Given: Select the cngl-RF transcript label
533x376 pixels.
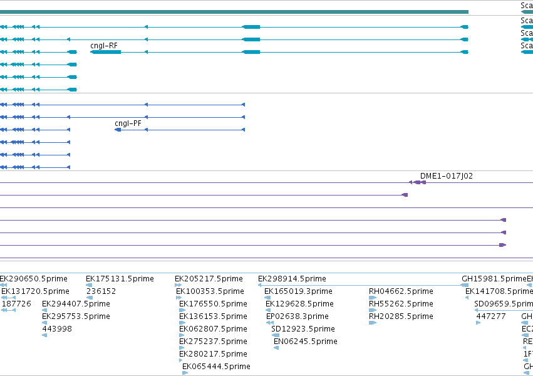Looking at the screenshot, I should click(104, 46).
